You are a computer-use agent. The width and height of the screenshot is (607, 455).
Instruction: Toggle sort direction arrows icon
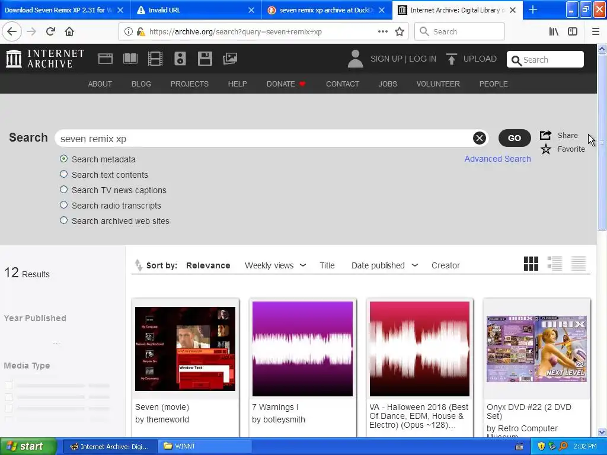click(x=138, y=265)
